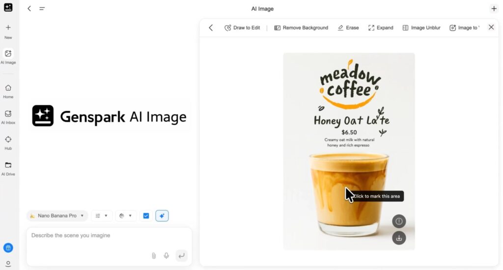Close the image editor panel
503x270 pixels.
[x=491, y=27]
